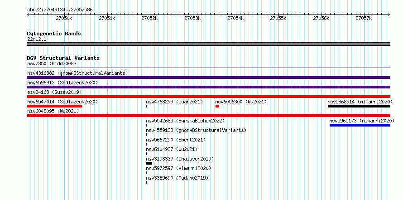403x200 pixels.
Task: Open nsv5972597 (Almarri2020) label
Action: pyautogui.click(x=178, y=168)
